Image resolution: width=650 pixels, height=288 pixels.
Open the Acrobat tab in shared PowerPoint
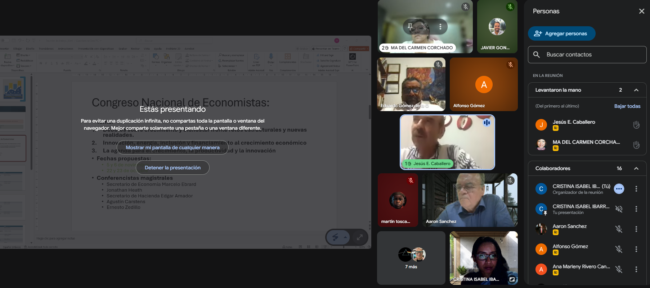tap(189, 49)
